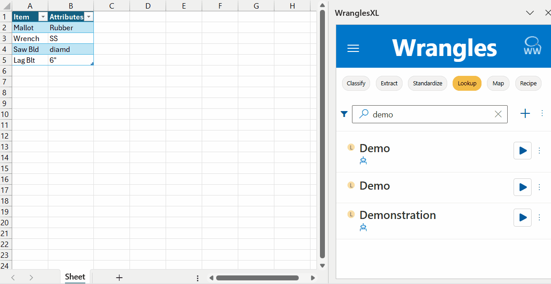Viewport: 551px width, 284px height.
Task: Run the first Demo lookup
Action: pyautogui.click(x=522, y=150)
